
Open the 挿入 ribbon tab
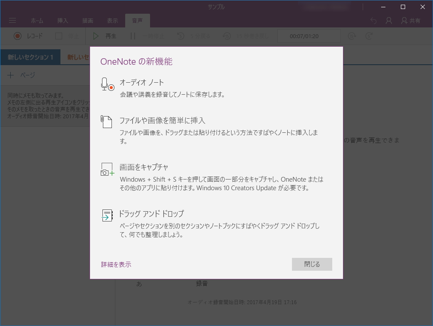(x=63, y=20)
